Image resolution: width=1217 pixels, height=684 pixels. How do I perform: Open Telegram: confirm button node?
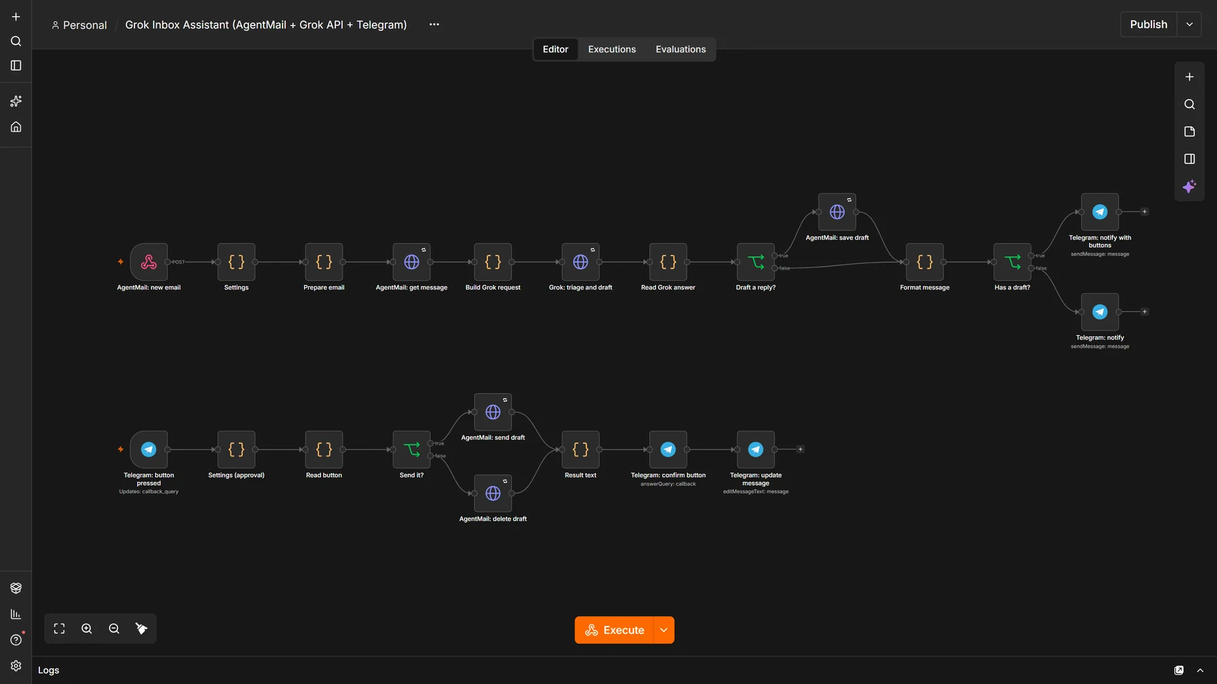point(668,449)
